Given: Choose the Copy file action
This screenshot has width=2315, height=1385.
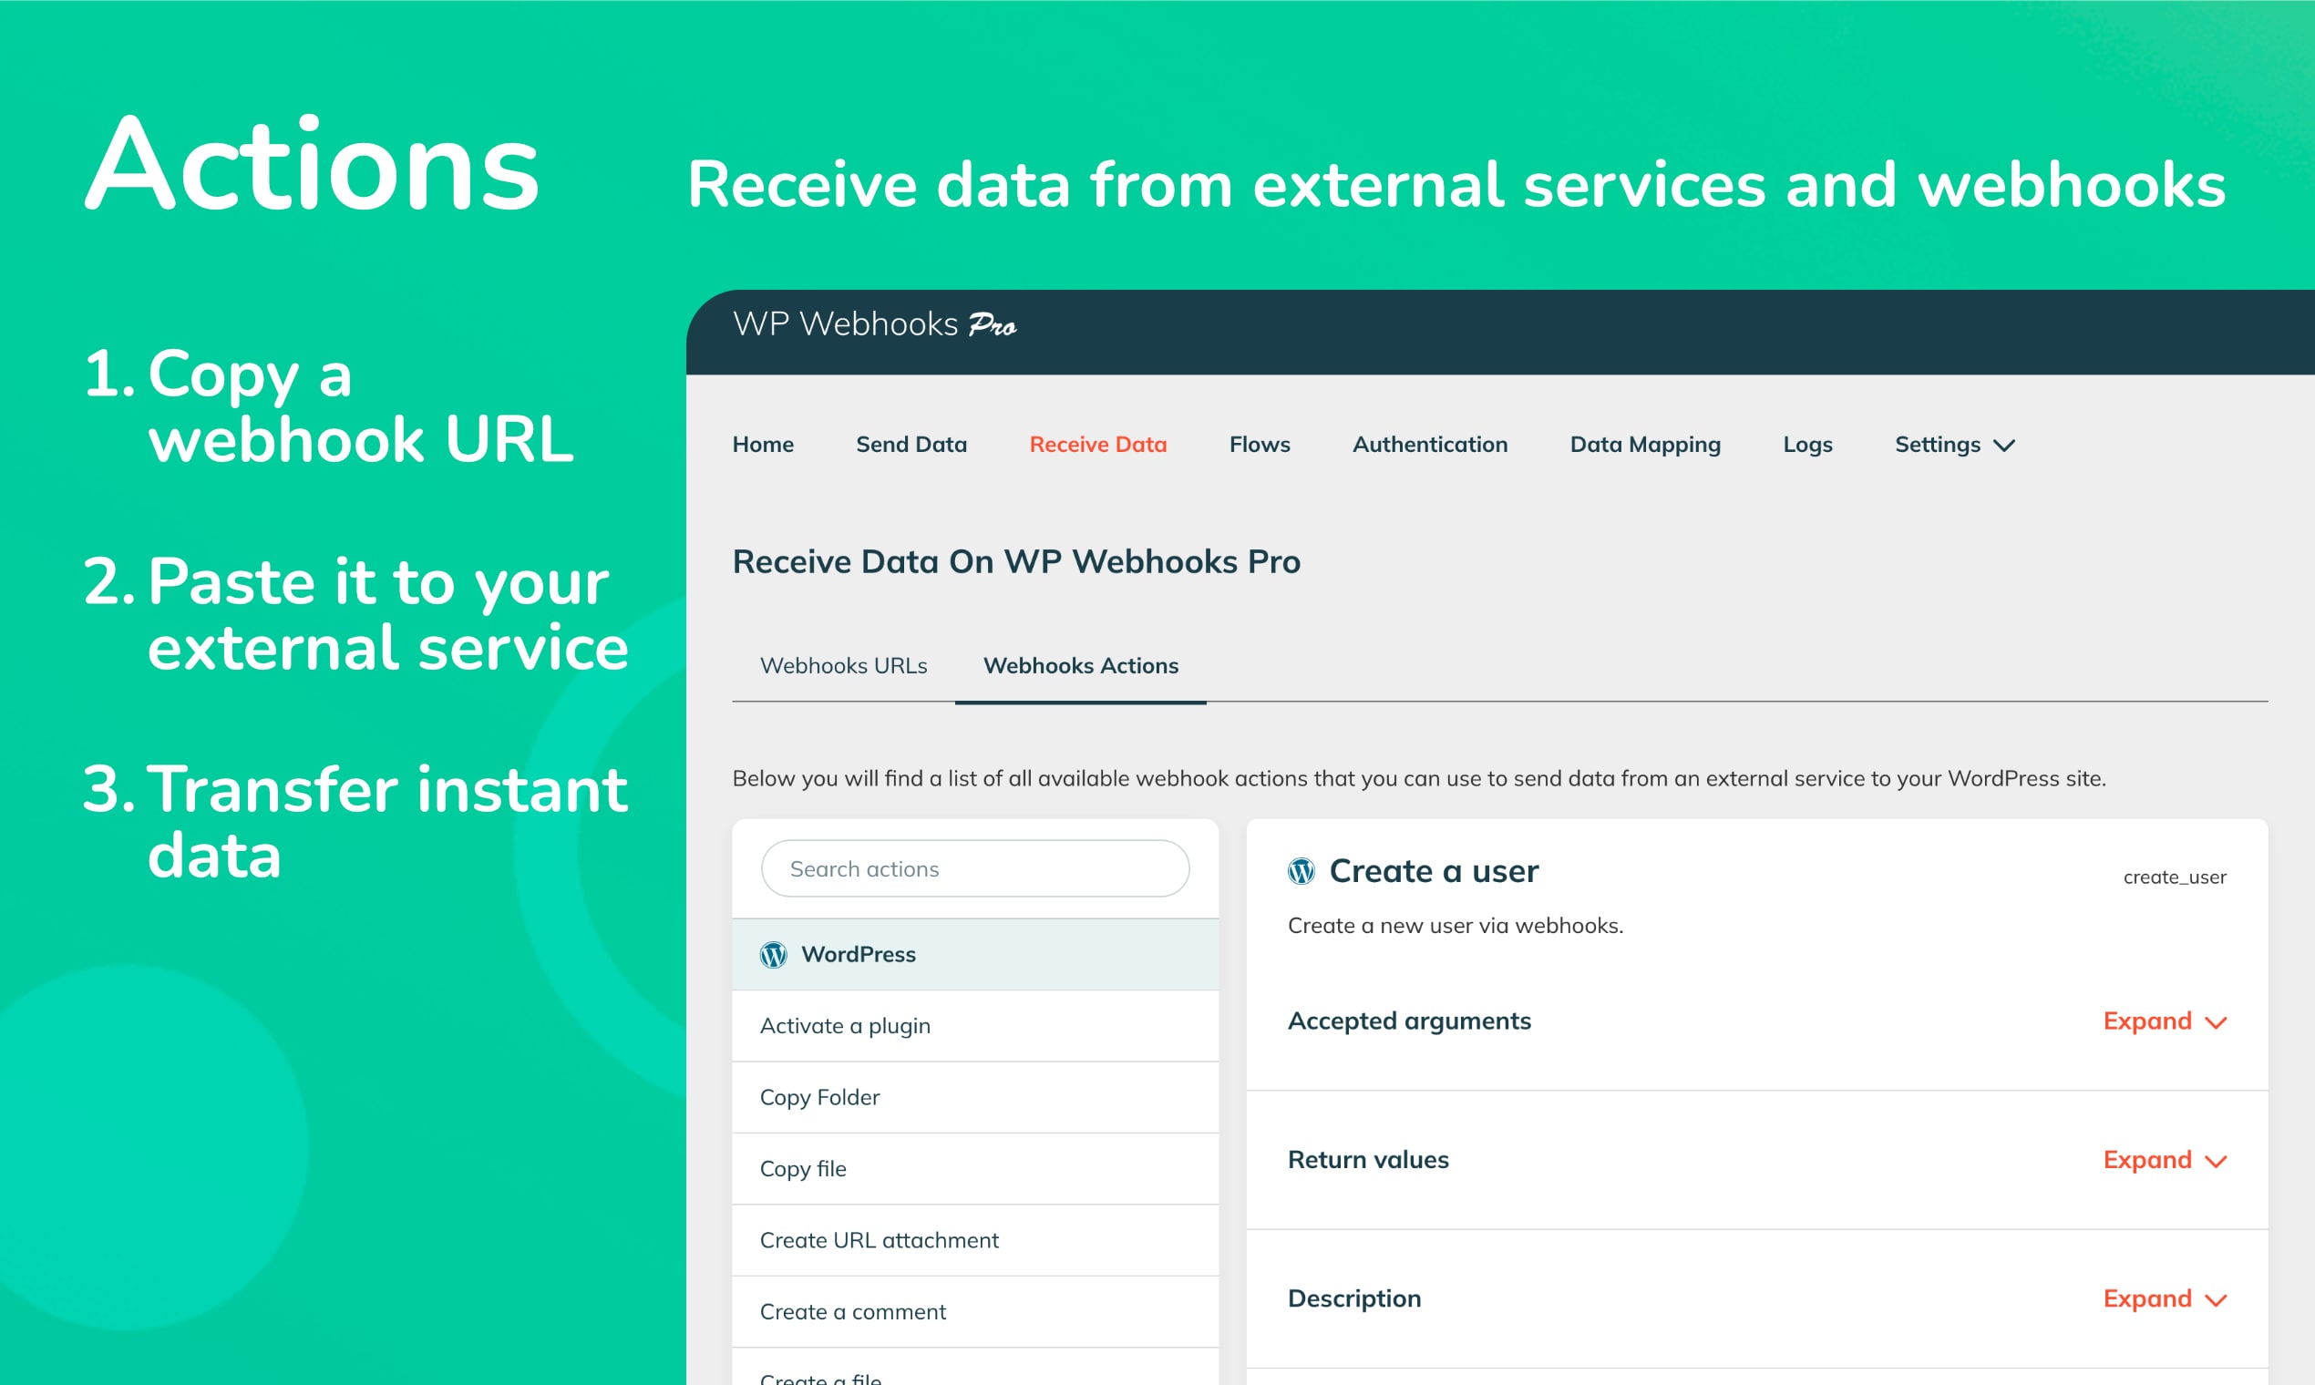Looking at the screenshot, I should pyautogui.click(x=975, y=1168).
